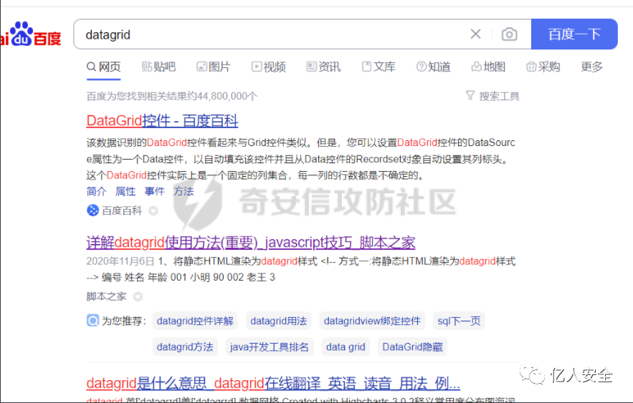
Task: Select suggestion datagrid控件详解
Action: tap(195, 321)
